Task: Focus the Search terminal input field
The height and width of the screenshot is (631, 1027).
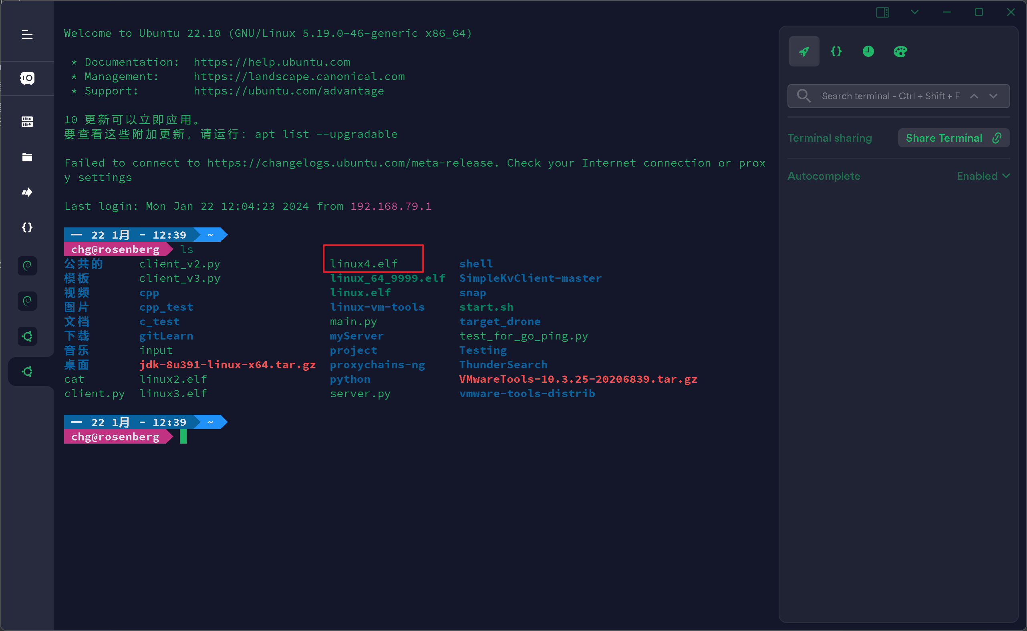Action: click(889, 96)
